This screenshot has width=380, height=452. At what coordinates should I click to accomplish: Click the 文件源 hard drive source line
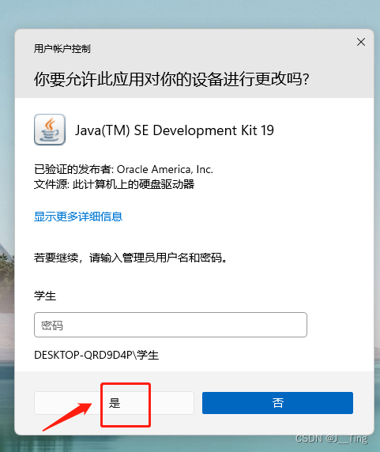click(114, 184)
